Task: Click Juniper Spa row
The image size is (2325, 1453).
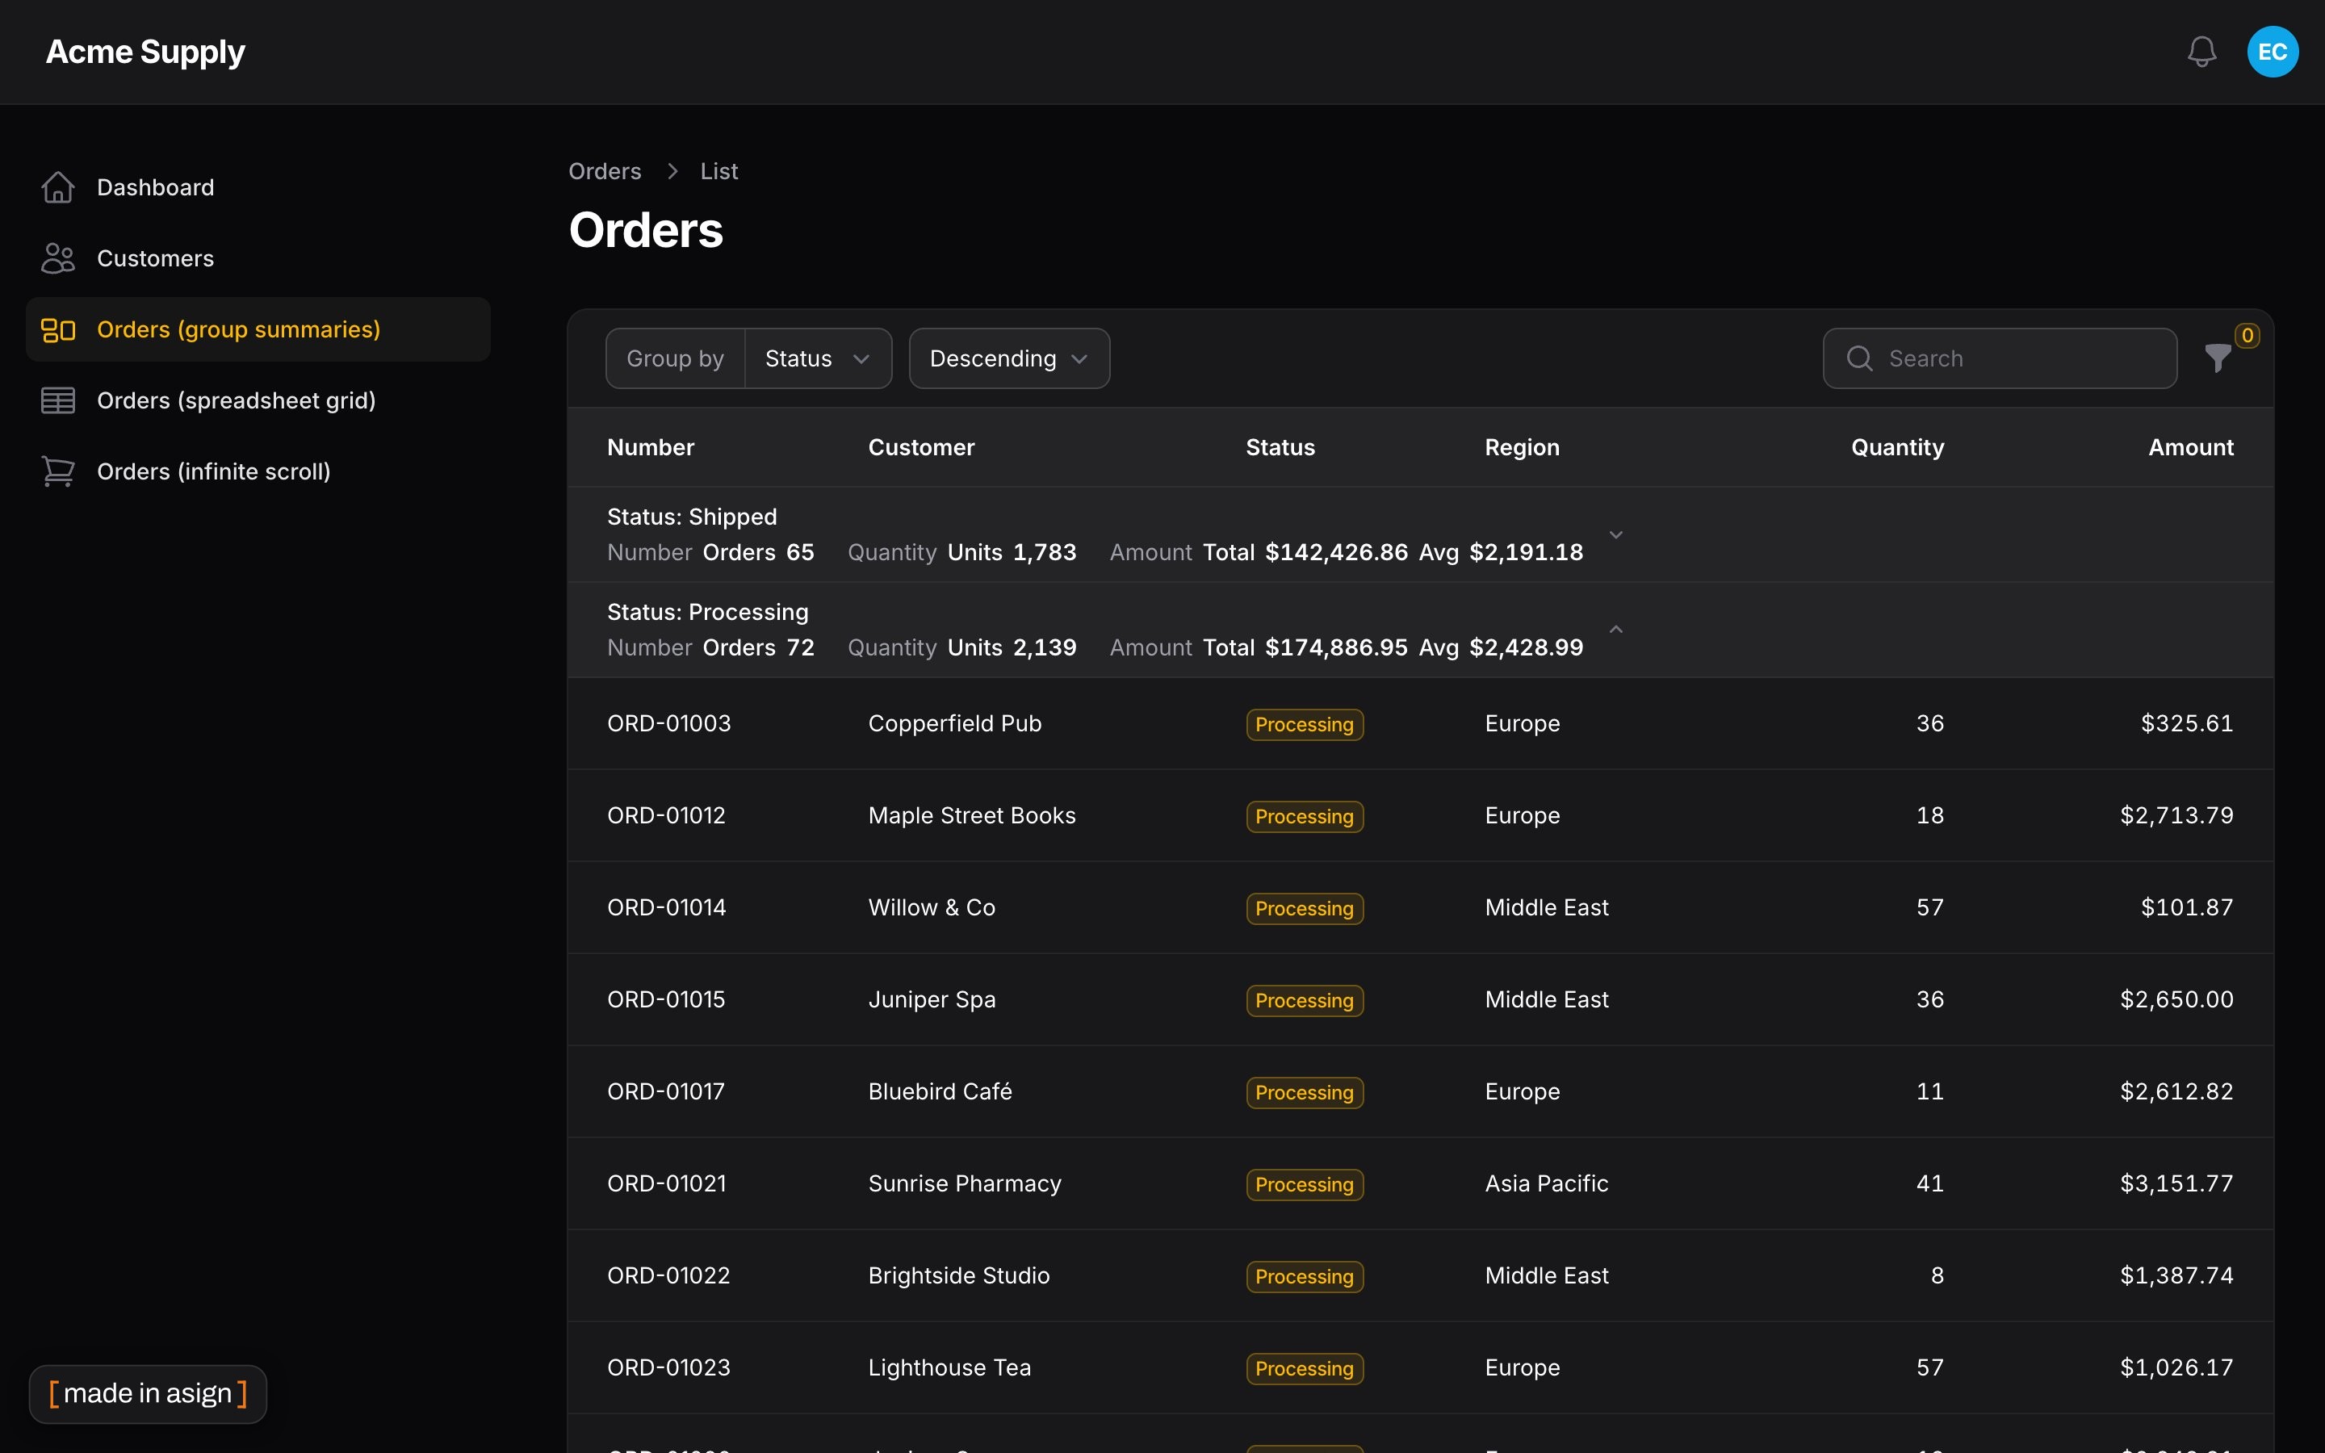Action: click(1420, 999)
